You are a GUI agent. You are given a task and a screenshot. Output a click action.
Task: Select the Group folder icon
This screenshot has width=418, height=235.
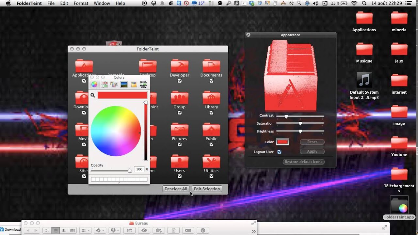coord(179,98)
